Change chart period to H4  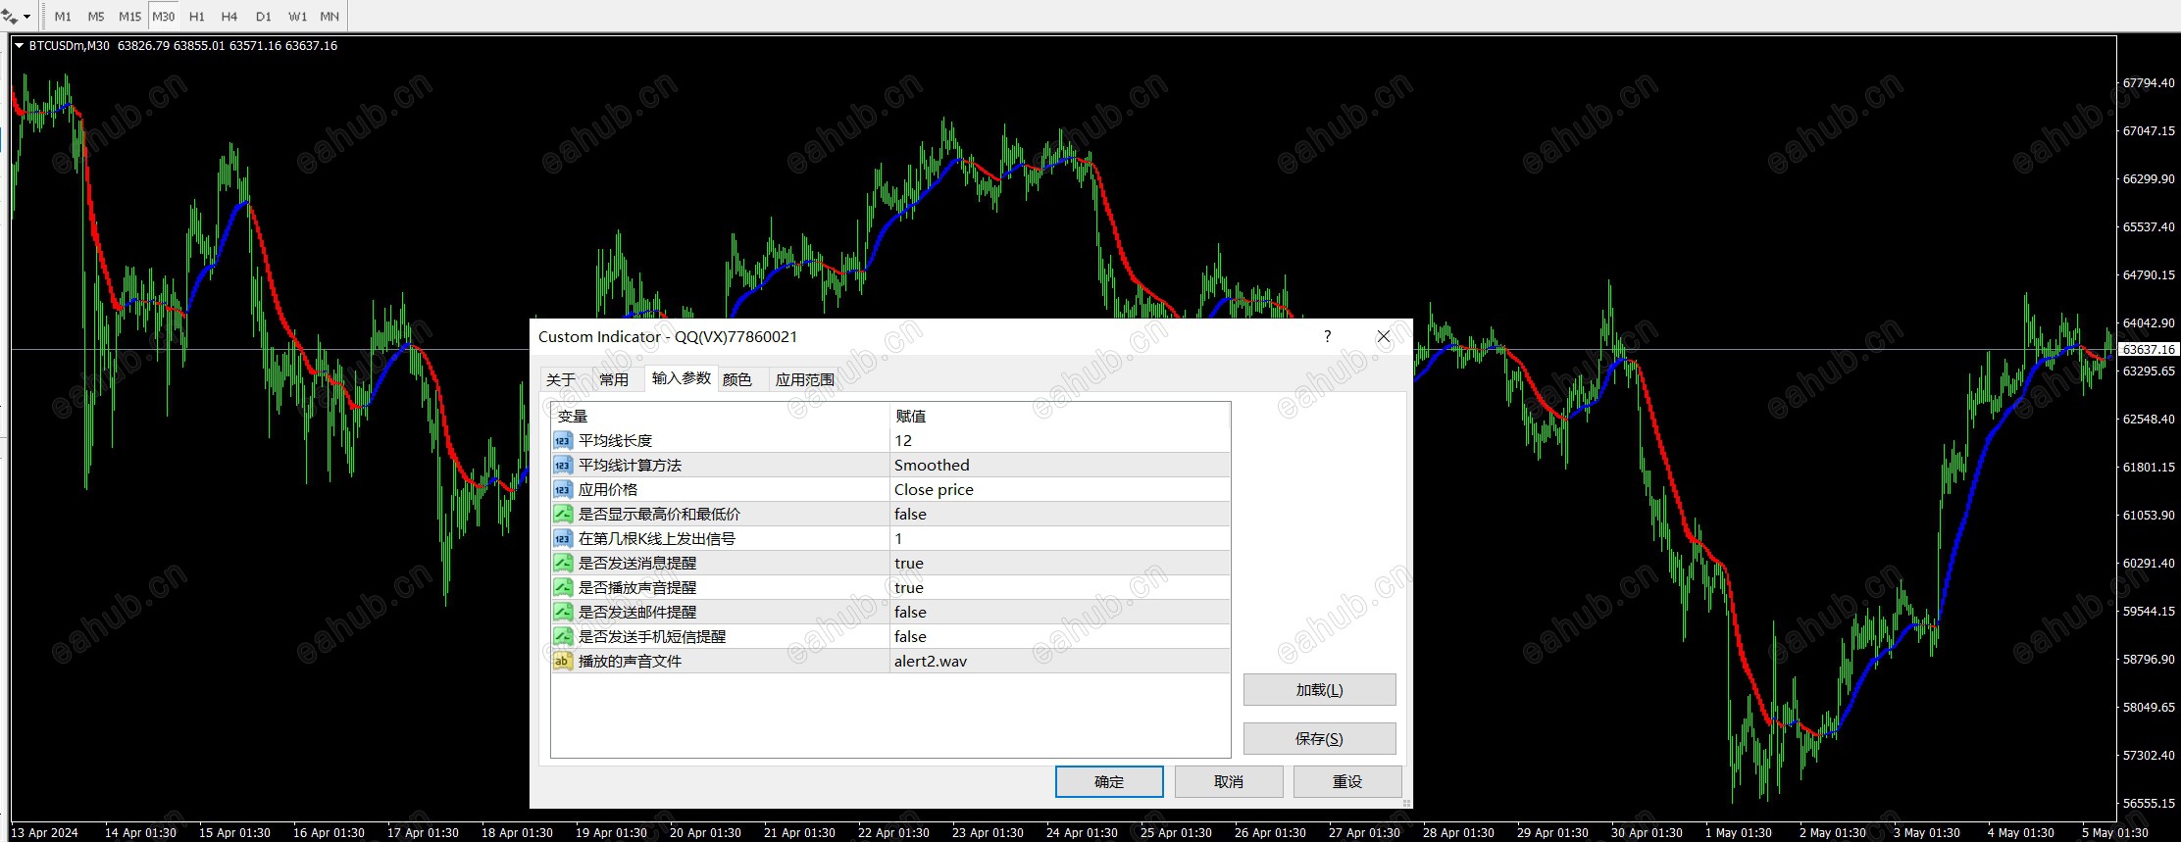coord(229,17)
